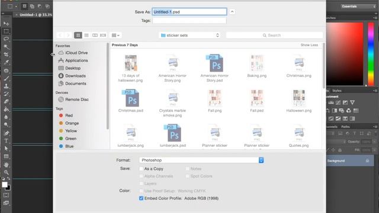Select the Clone Stamp tool
This screenshot has width=379, height=213.
(7, 86)
